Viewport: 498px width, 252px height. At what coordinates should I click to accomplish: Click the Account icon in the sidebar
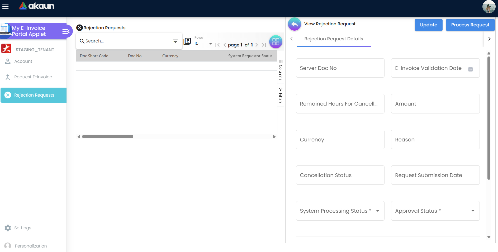click(8, 61)
